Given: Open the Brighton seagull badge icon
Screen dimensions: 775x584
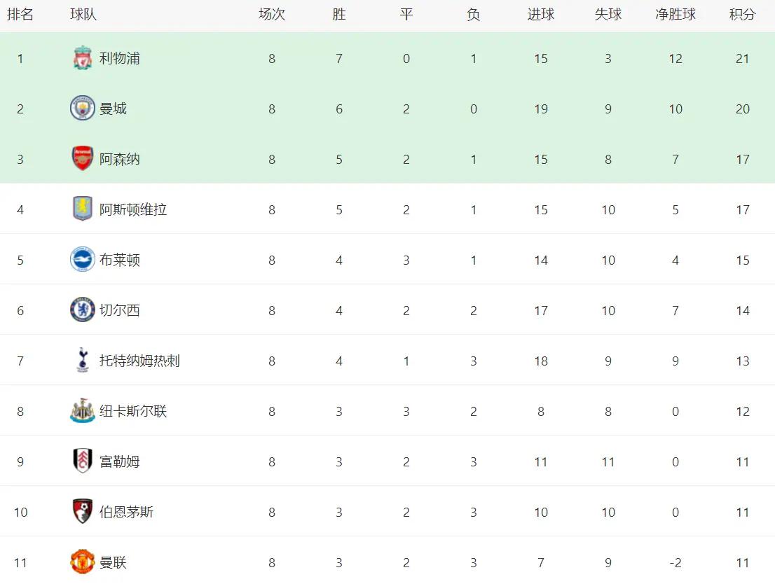Looking at the screenshot, I should (x=83, y=260).
